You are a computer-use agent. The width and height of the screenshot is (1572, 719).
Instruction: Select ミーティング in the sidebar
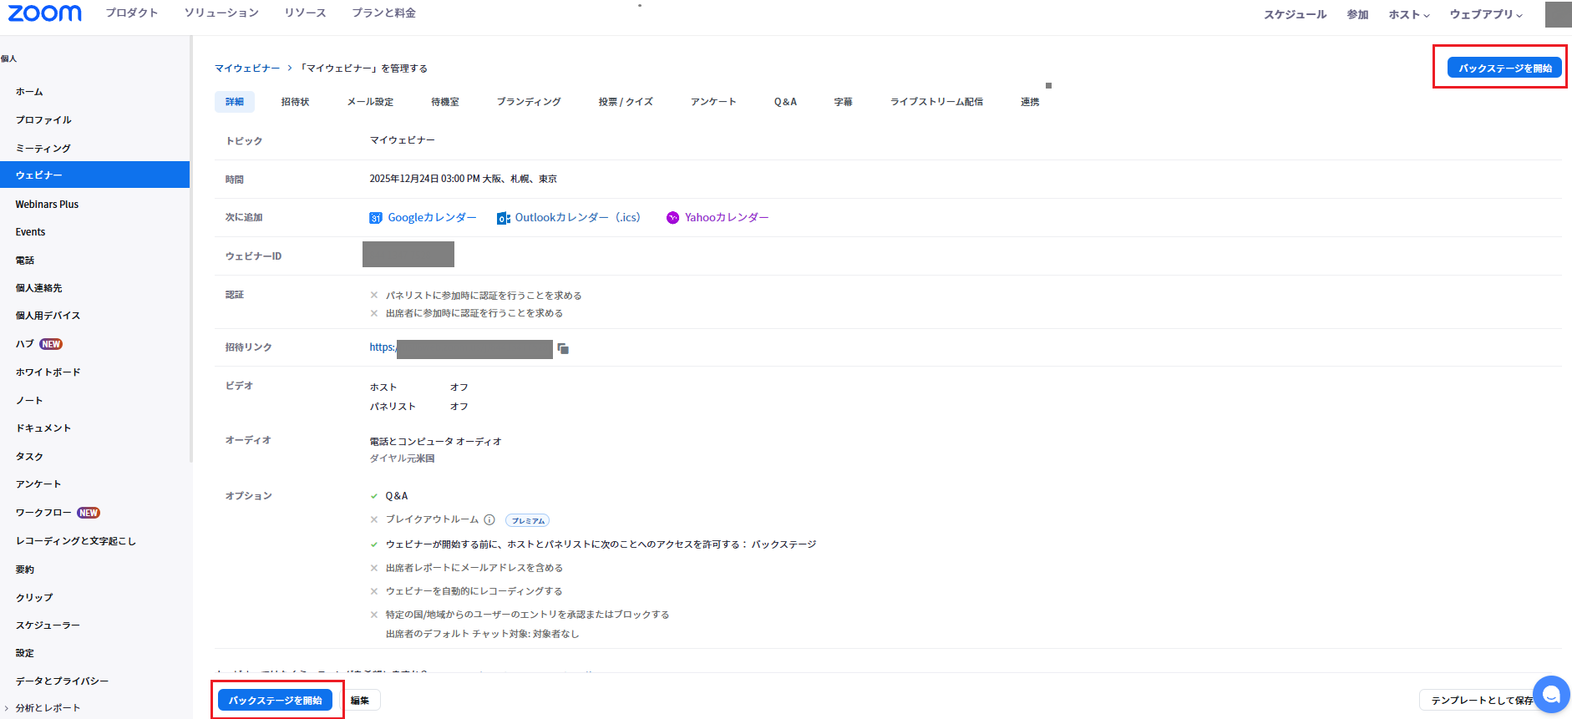point(43,148)
